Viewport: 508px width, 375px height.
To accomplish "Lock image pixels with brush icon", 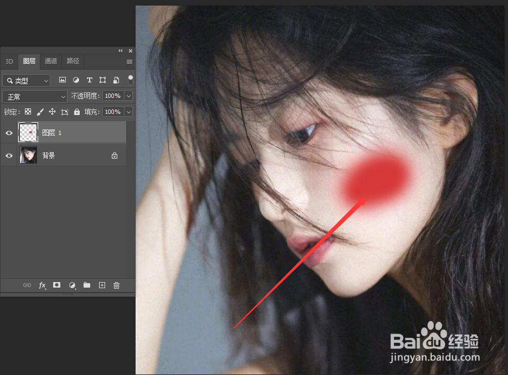I will pyautogui.click(x=40, y=112).
